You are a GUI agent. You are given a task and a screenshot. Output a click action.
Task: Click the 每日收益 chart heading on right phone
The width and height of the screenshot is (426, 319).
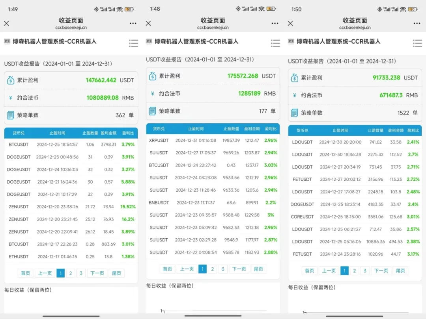point(312,287)
